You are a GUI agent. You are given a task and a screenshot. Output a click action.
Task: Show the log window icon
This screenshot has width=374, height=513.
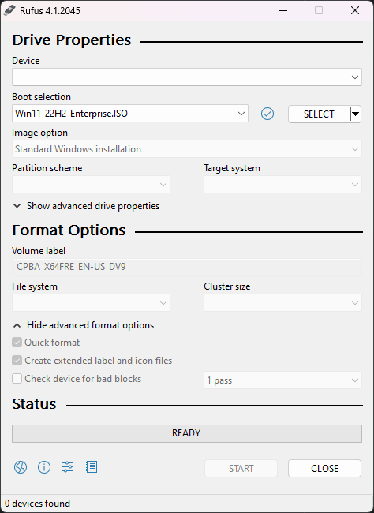tap(92, 467)
